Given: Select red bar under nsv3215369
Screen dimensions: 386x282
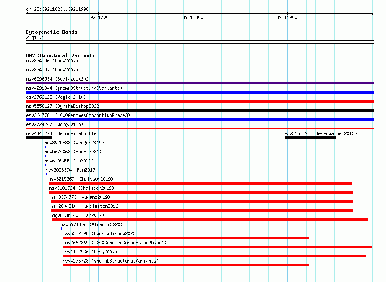Looking at the screenshot, I should 200,183.
